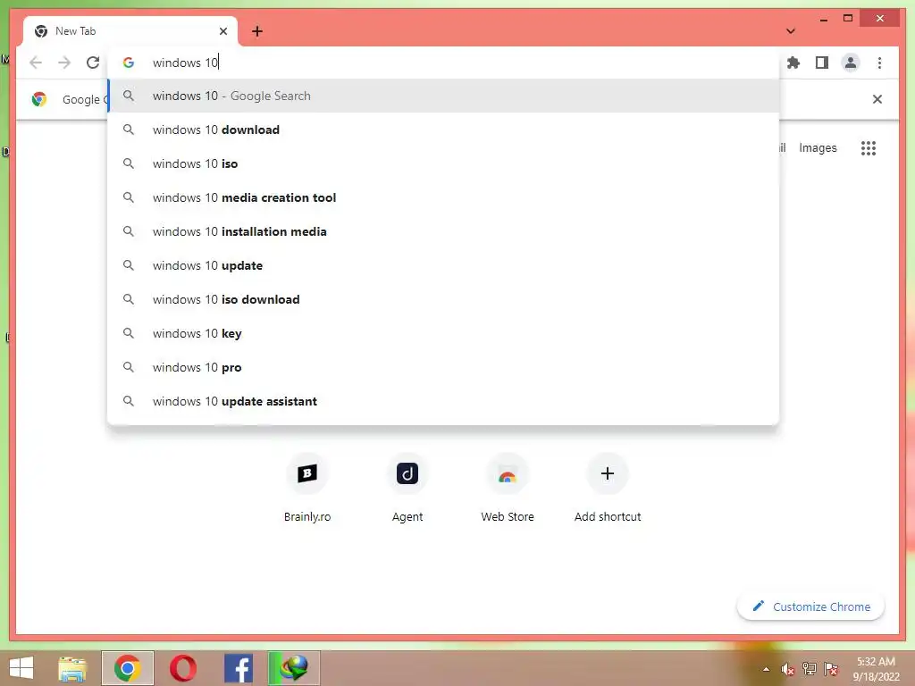Open the Brainly.ro shortcut
The height and width of the screenshot is (686, 915).
click(307, 488)
